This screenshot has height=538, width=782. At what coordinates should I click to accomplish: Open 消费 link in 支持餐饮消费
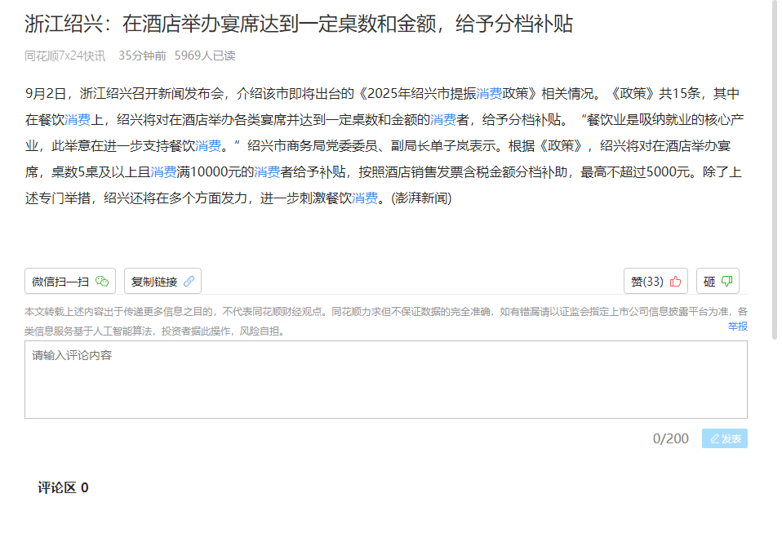pos(208,146)
